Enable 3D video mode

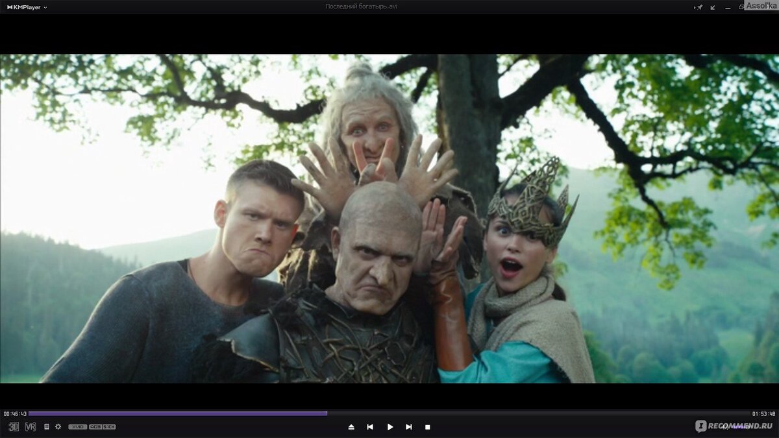pos(14,426)
